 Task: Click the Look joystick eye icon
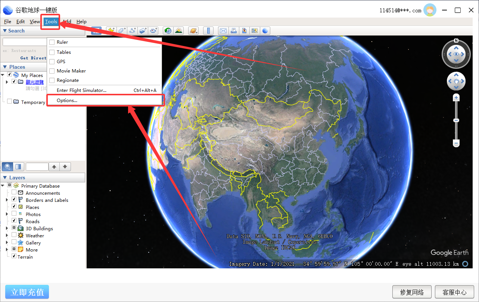(x=456, y=54)
